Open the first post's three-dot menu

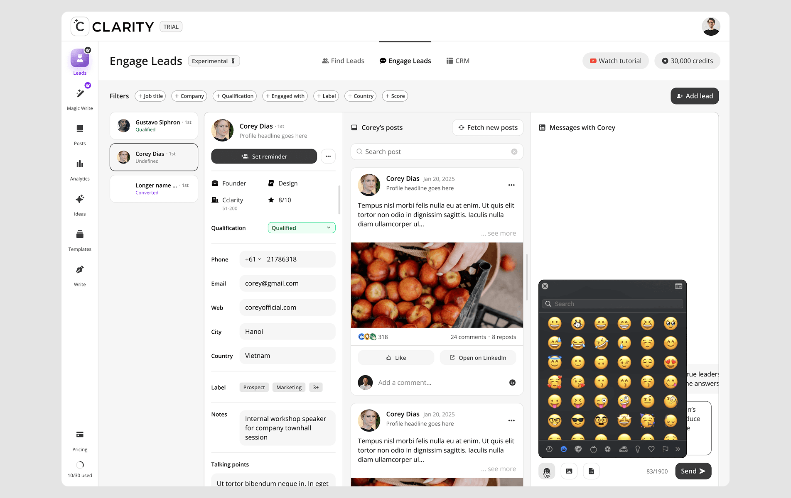[511, 185]
